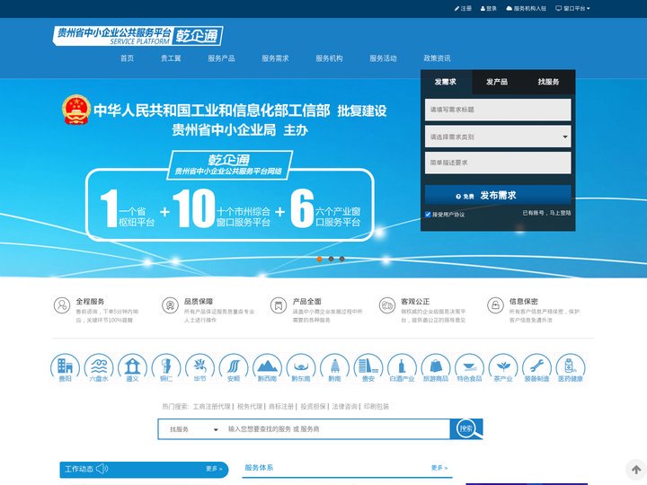Click the magnifier 搜索 search button
647x485 pixels.
tap(466, 429)
